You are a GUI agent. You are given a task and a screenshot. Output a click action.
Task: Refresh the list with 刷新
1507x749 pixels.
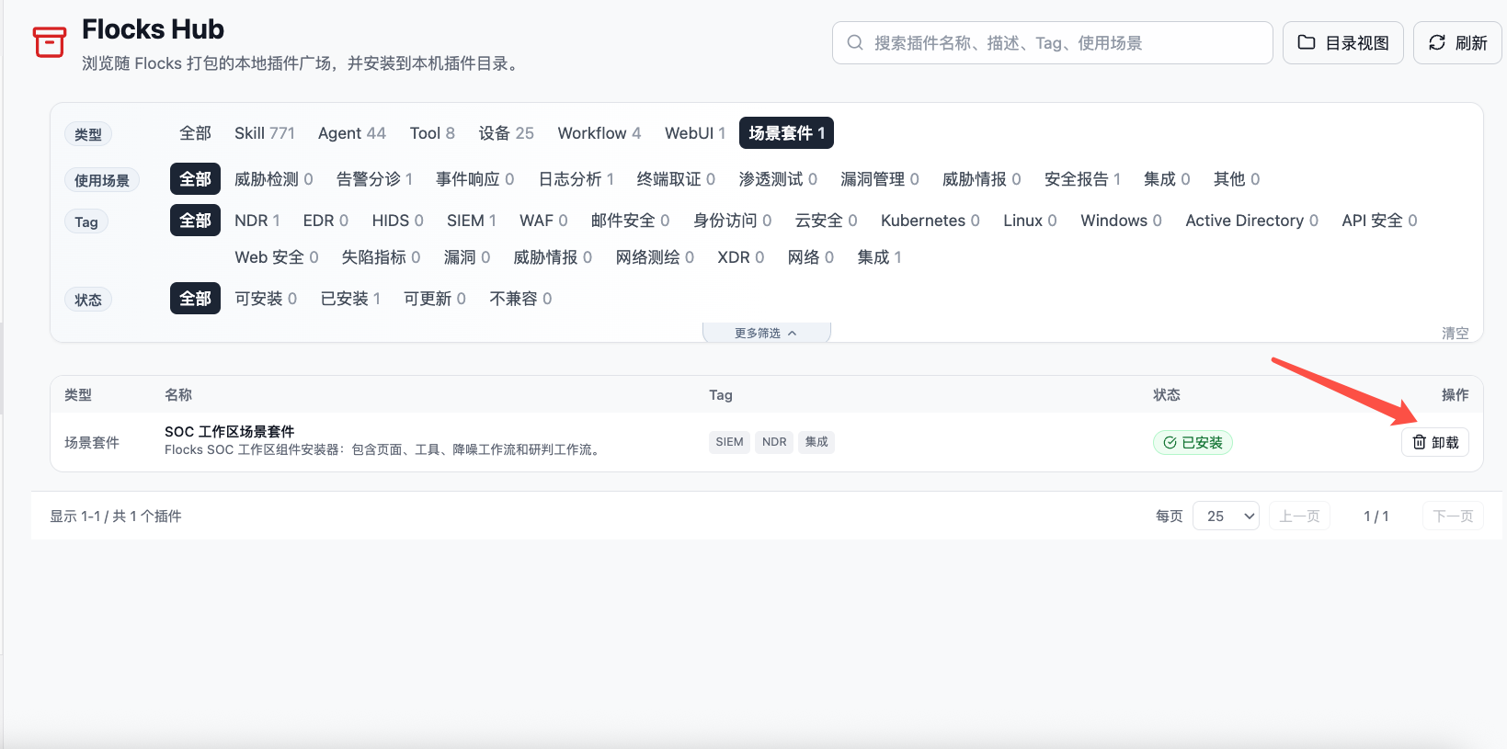tap(1457, 43)
